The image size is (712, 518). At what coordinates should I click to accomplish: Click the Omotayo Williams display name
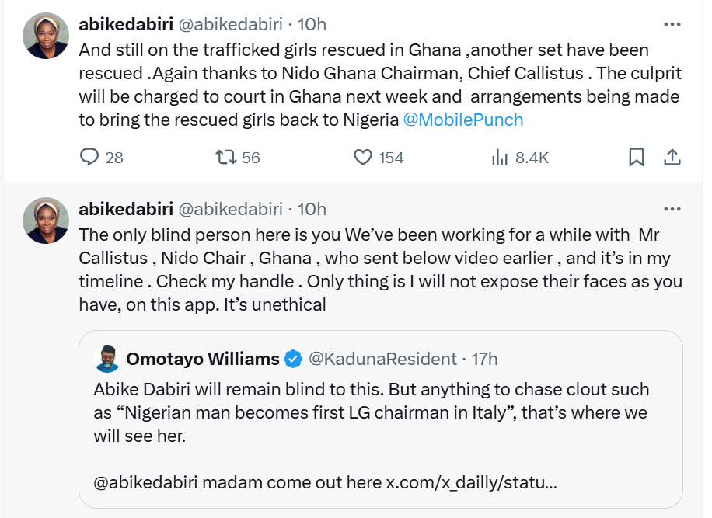click(202, 359)
